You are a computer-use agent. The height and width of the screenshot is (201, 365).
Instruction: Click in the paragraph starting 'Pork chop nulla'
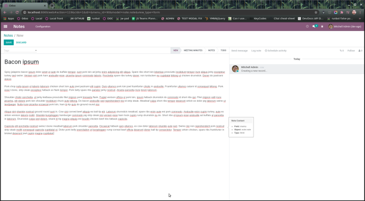point(114,88)
